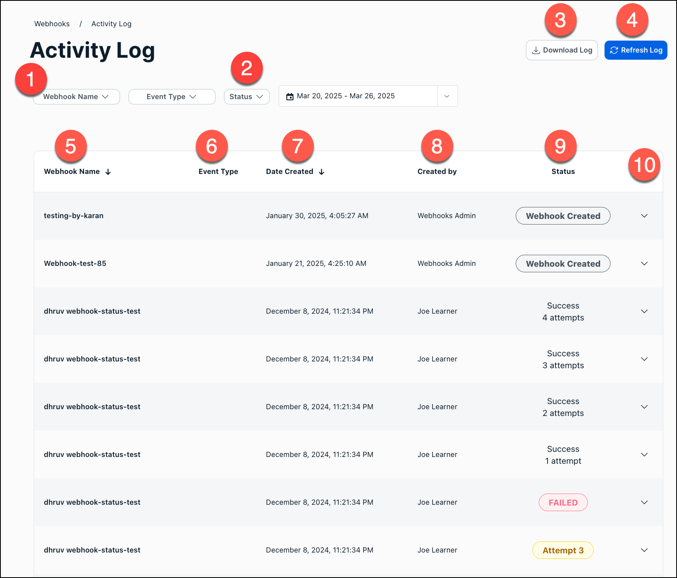Click the refresh arrows icon
677x578 pixels.
point(614,50)
